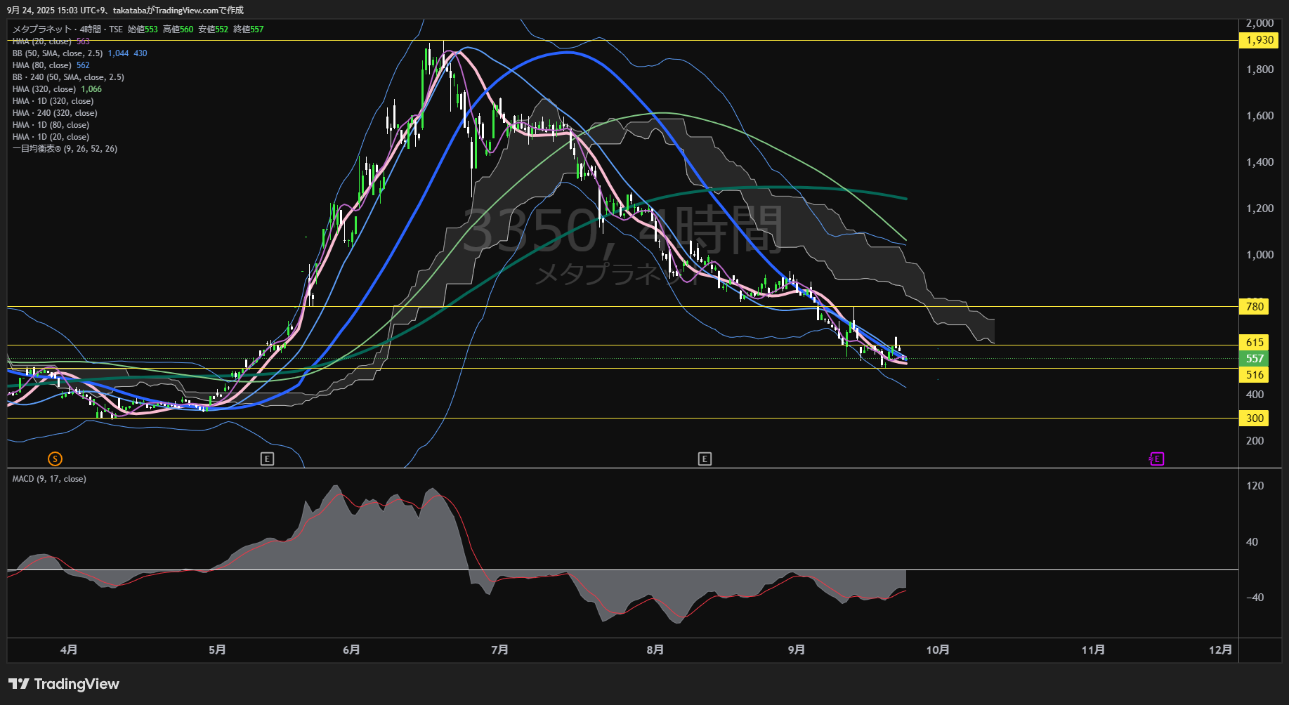The width and height of the screenshot is (1289, 705).
Task: Select the HMA · 240 (320, close) legend
Action: coord(55,112)
